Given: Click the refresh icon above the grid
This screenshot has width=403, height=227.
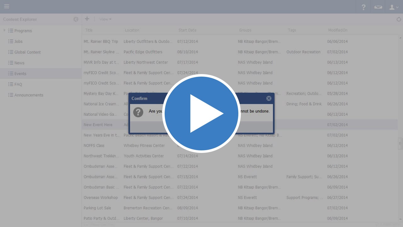Looking at the screenshot, I should [x=399, y=19].
